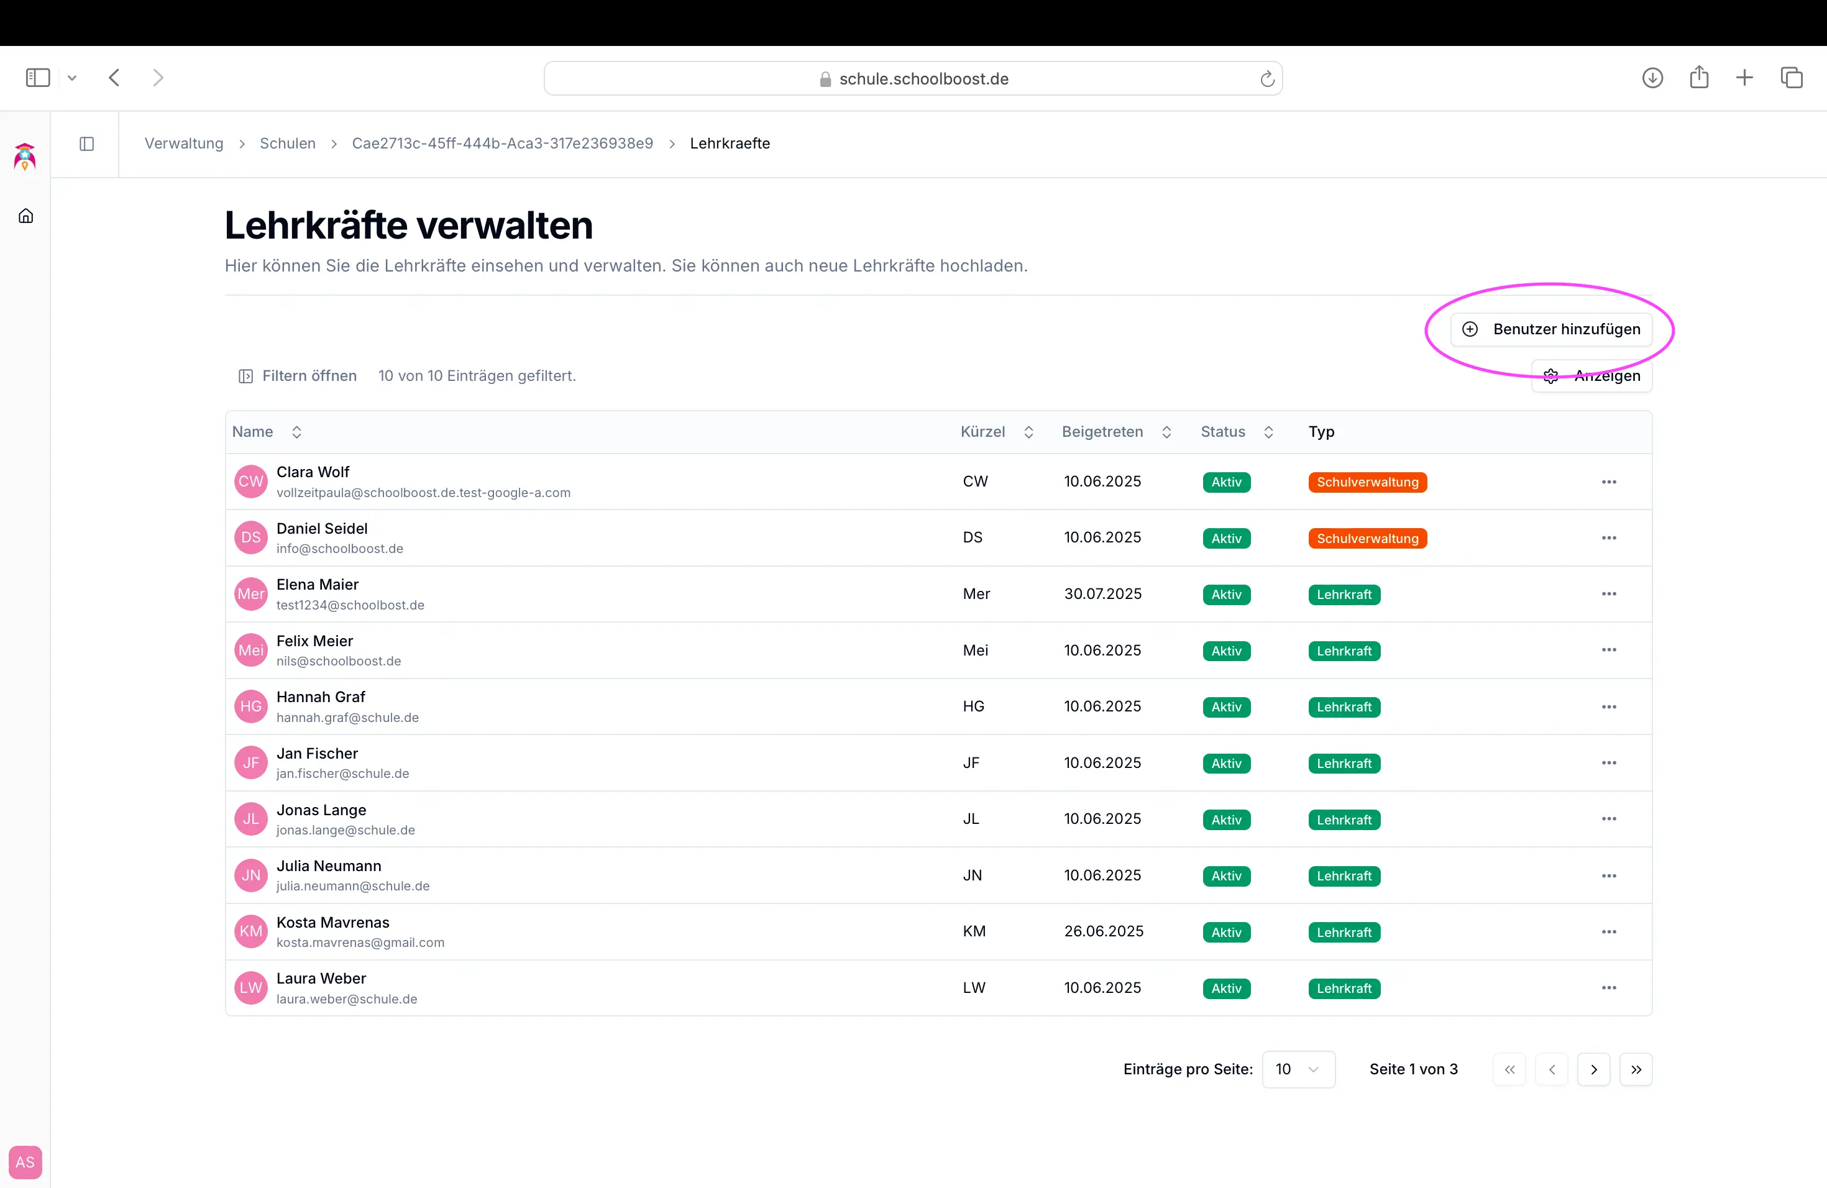The width and height of the screenshot is (1827, 1188).
Task: Open Schulen breadcrumb link
Action: point(287,144)
